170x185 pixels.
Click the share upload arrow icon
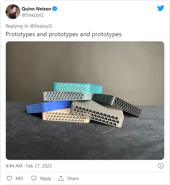tap(61, 178)
